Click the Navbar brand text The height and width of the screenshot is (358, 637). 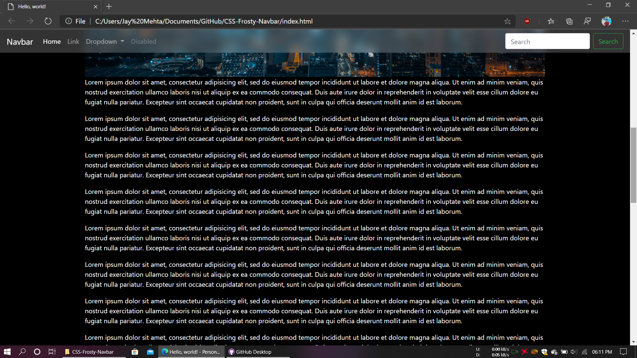(x=20, y=42)
